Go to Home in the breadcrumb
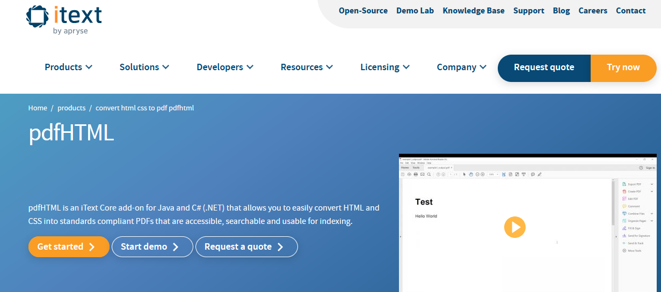 coord(38,108)
